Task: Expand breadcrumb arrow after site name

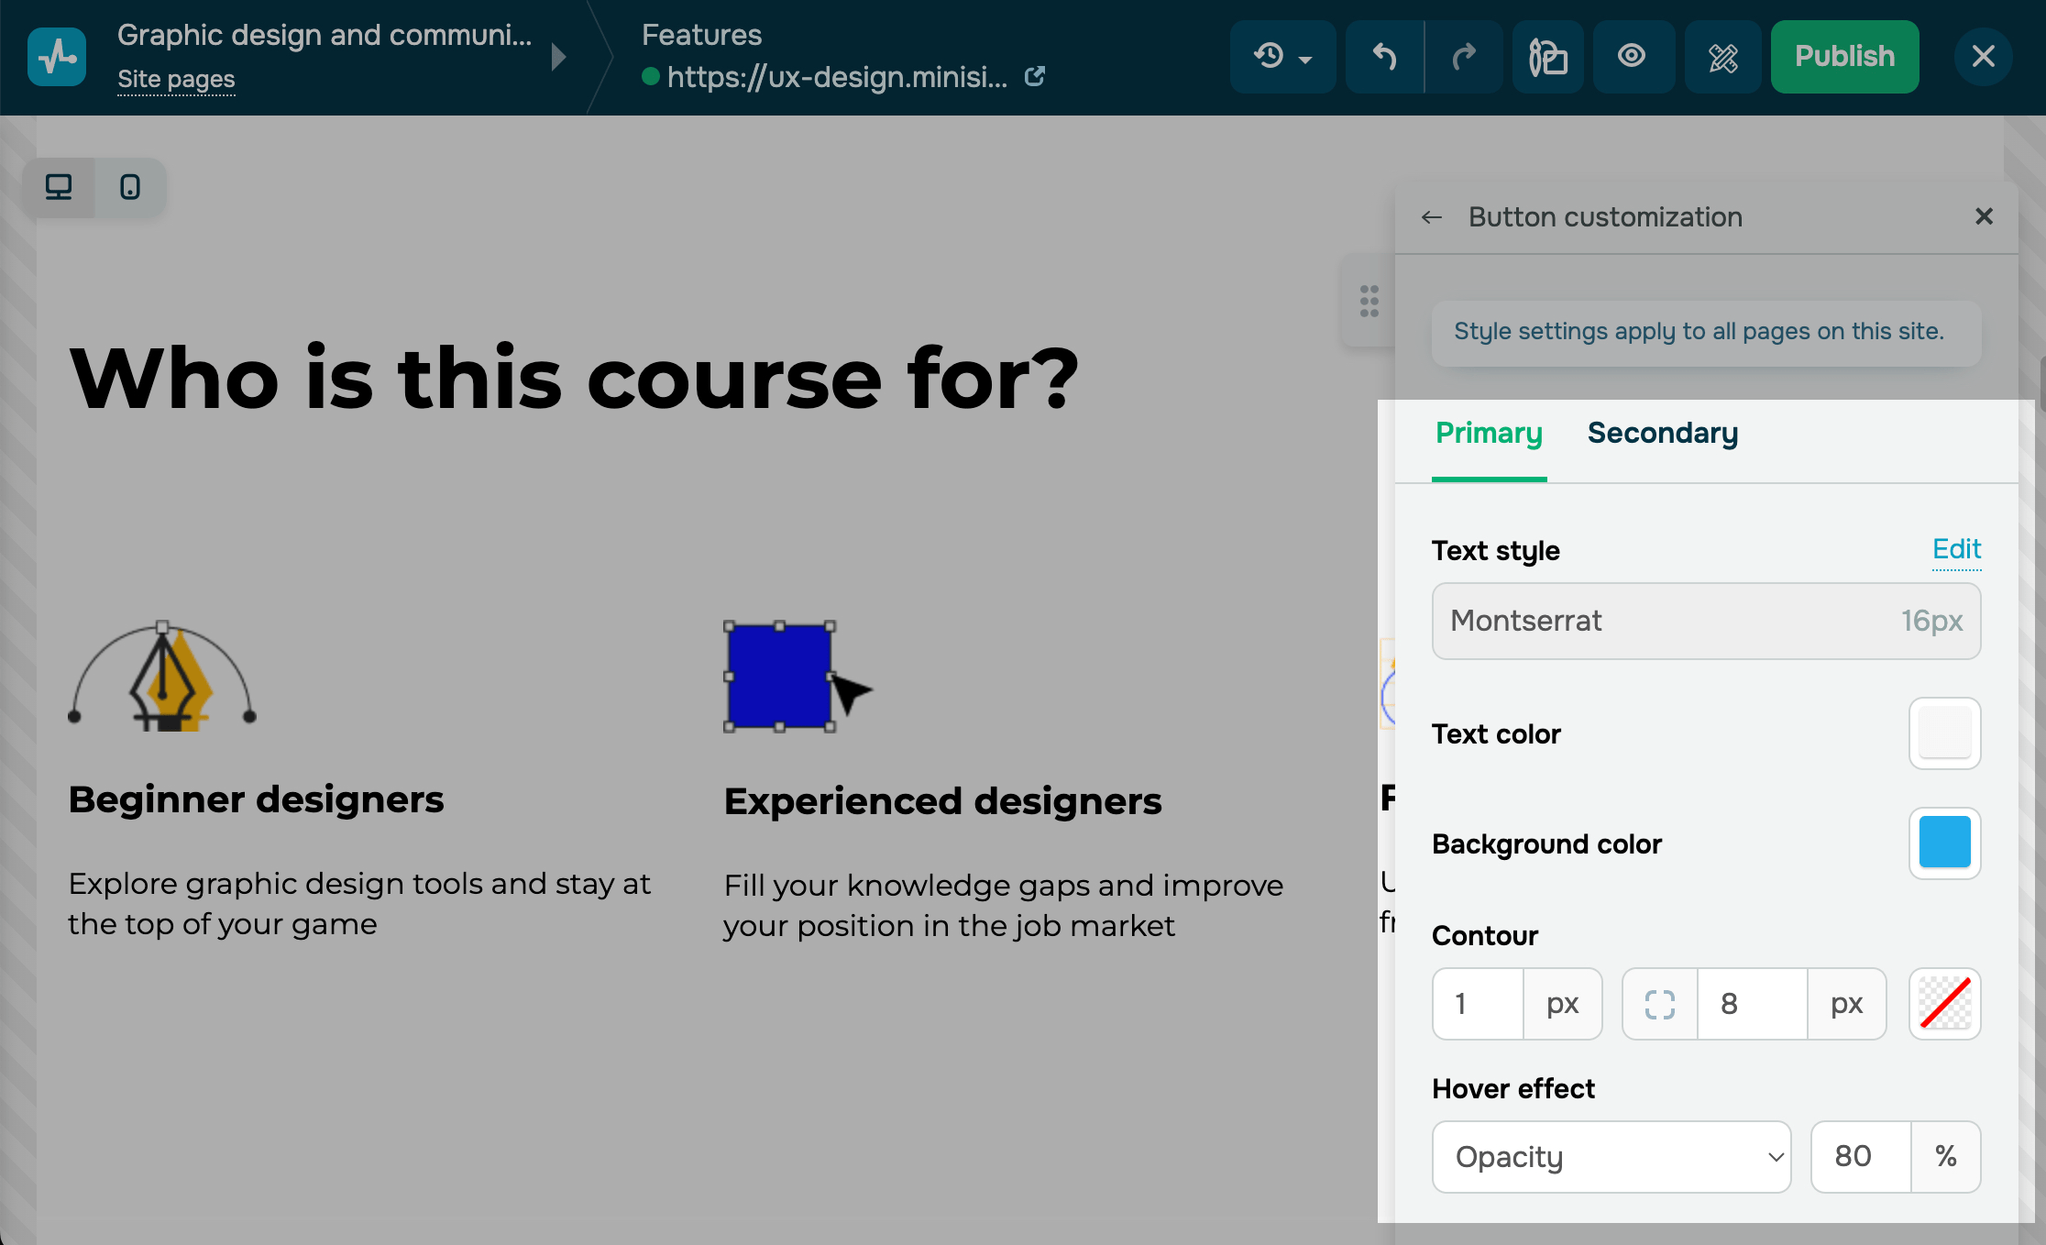Action: point(558,57)
